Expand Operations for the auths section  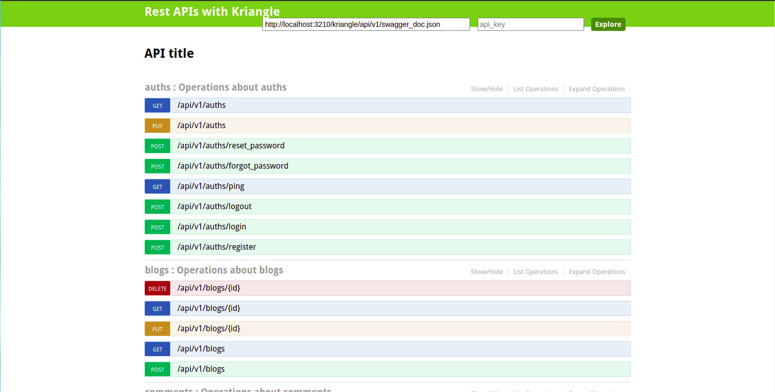coord(597,89)
